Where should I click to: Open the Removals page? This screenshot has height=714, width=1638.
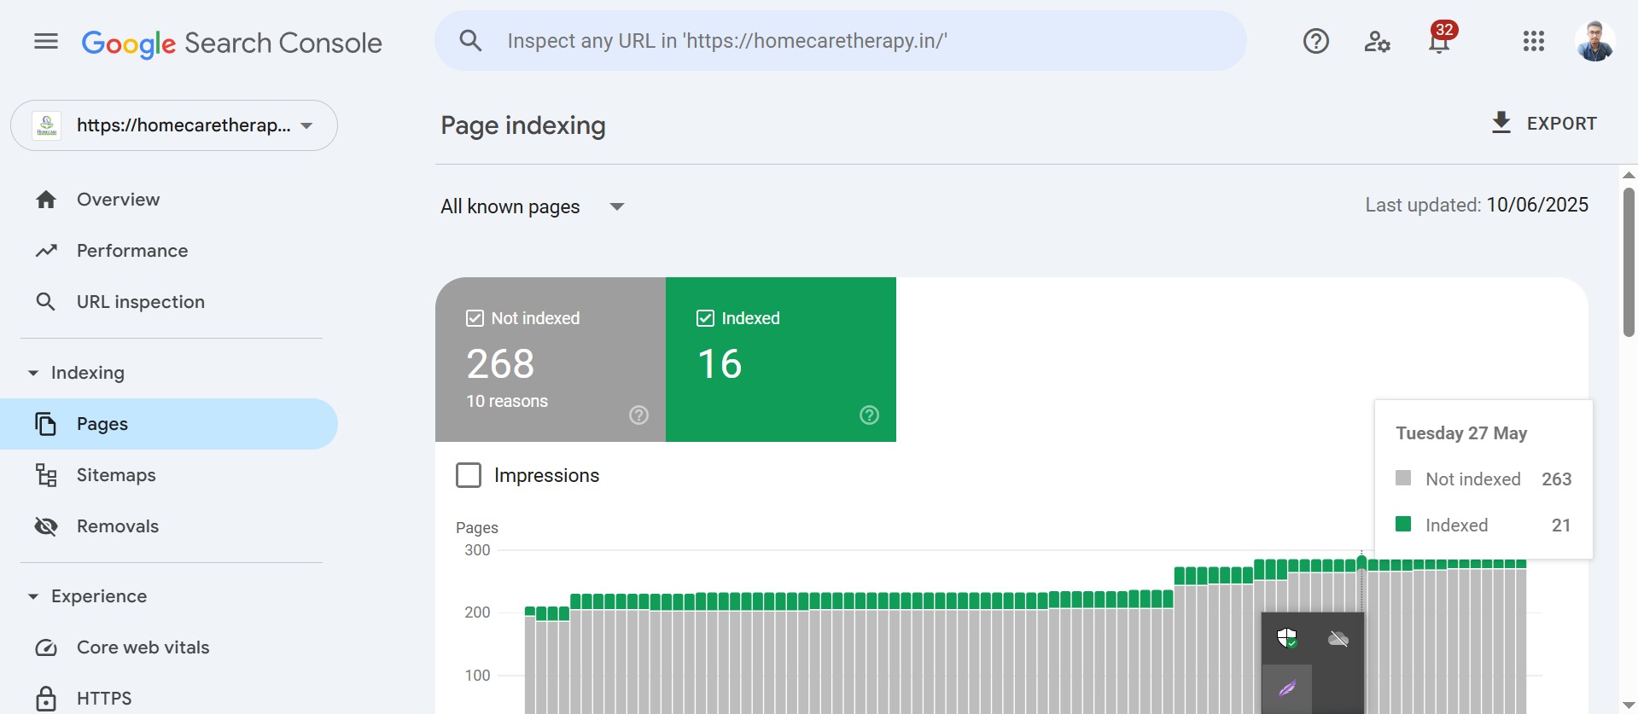pyautogui.click(x=169, y=526)
